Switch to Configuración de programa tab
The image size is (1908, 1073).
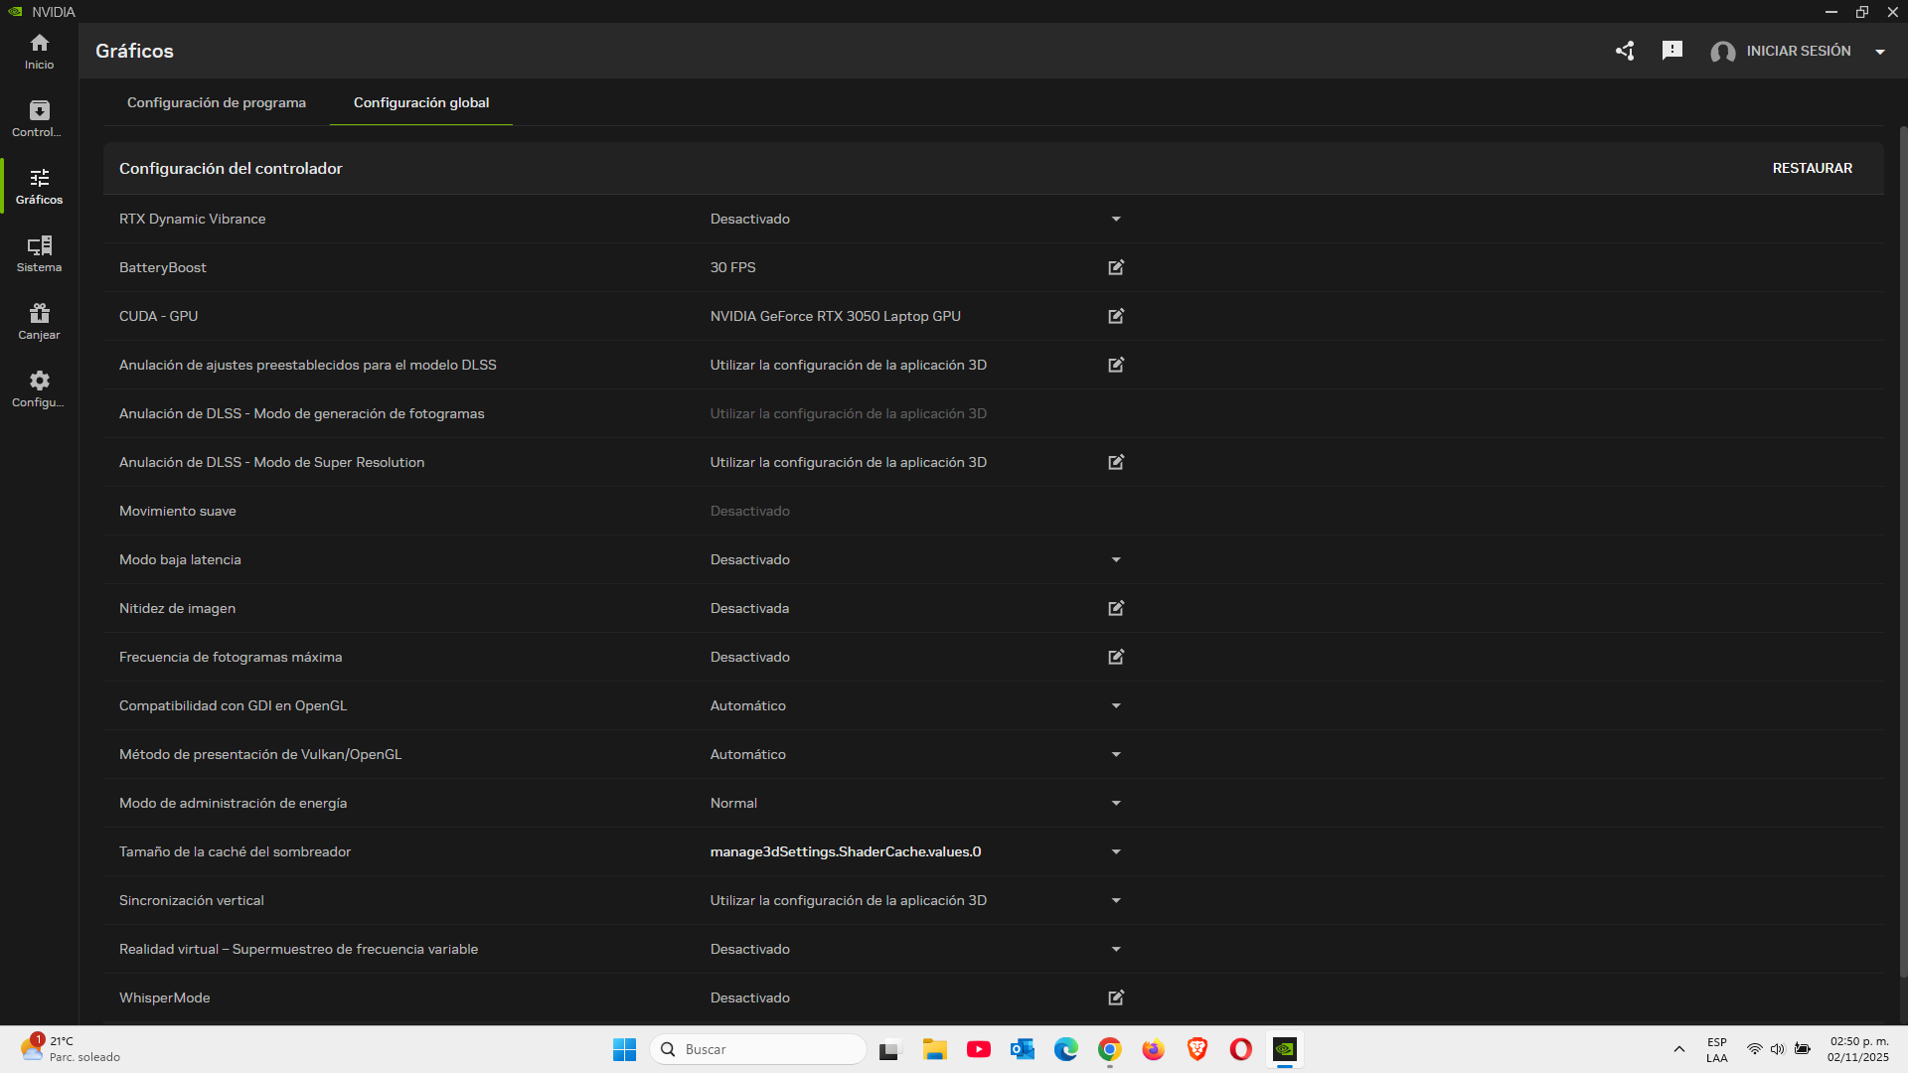[x=217, y=102]
